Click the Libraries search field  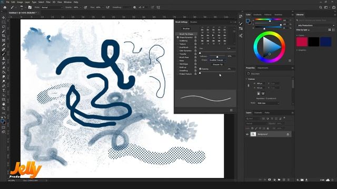pyautogui.click(x=315, y=20)
